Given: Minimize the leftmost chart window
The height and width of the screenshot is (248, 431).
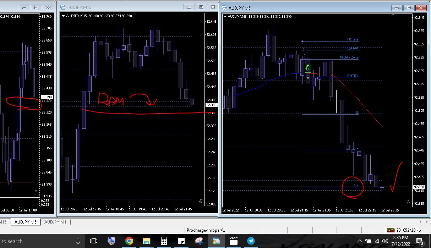Looking at the screenshot, I should (25, 7).
